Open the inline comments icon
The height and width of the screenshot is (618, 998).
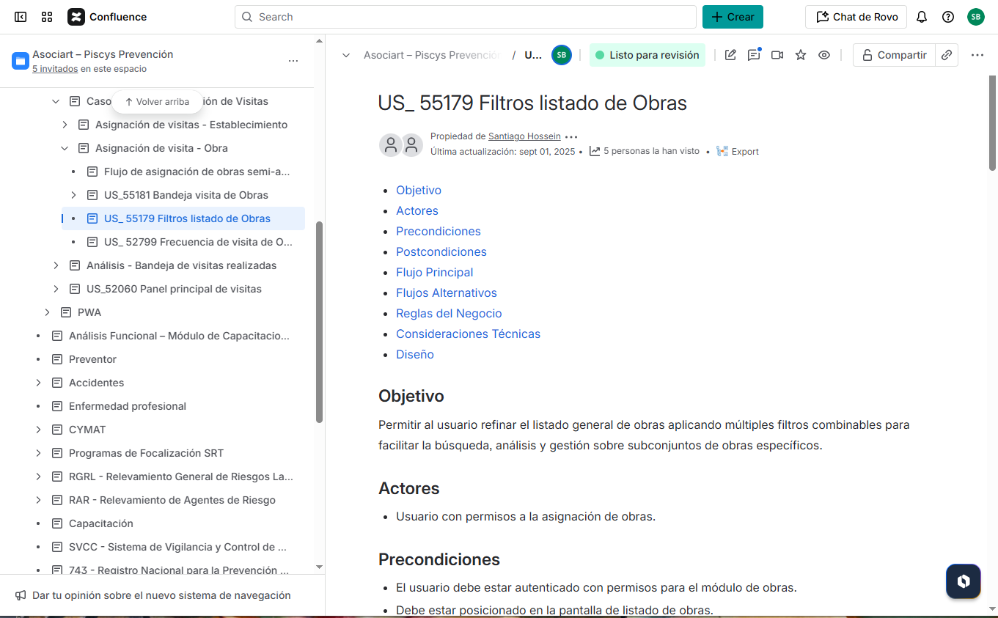754,55
